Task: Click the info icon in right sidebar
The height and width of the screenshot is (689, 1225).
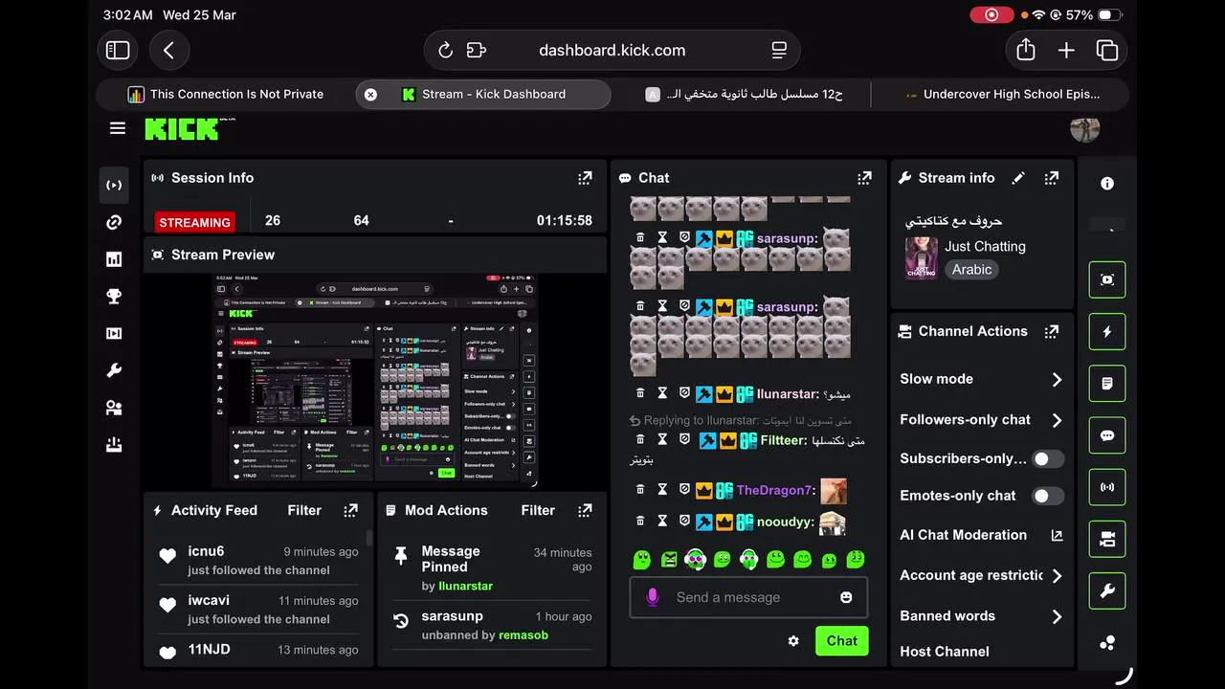Action: (1107, 184)
